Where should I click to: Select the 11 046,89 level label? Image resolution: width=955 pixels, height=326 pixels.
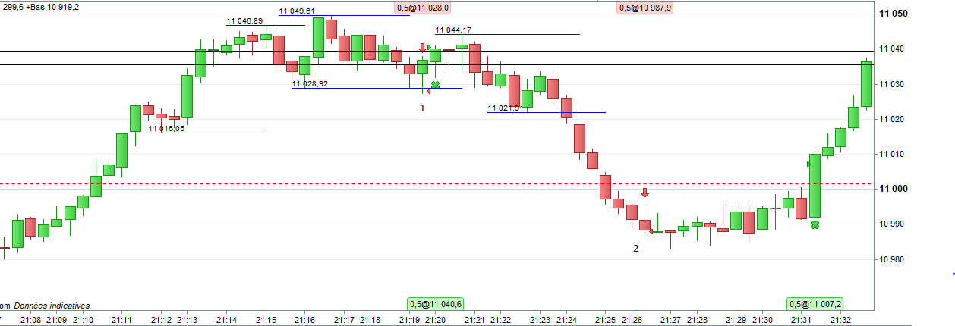tap(244, 21)
